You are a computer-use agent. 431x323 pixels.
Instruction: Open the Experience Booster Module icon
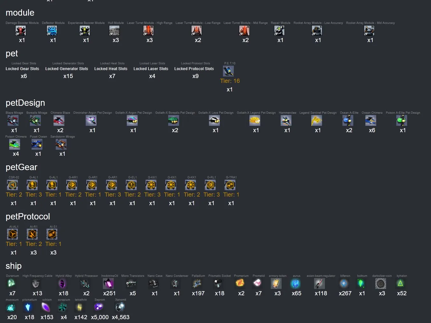(x=85, y=31)
